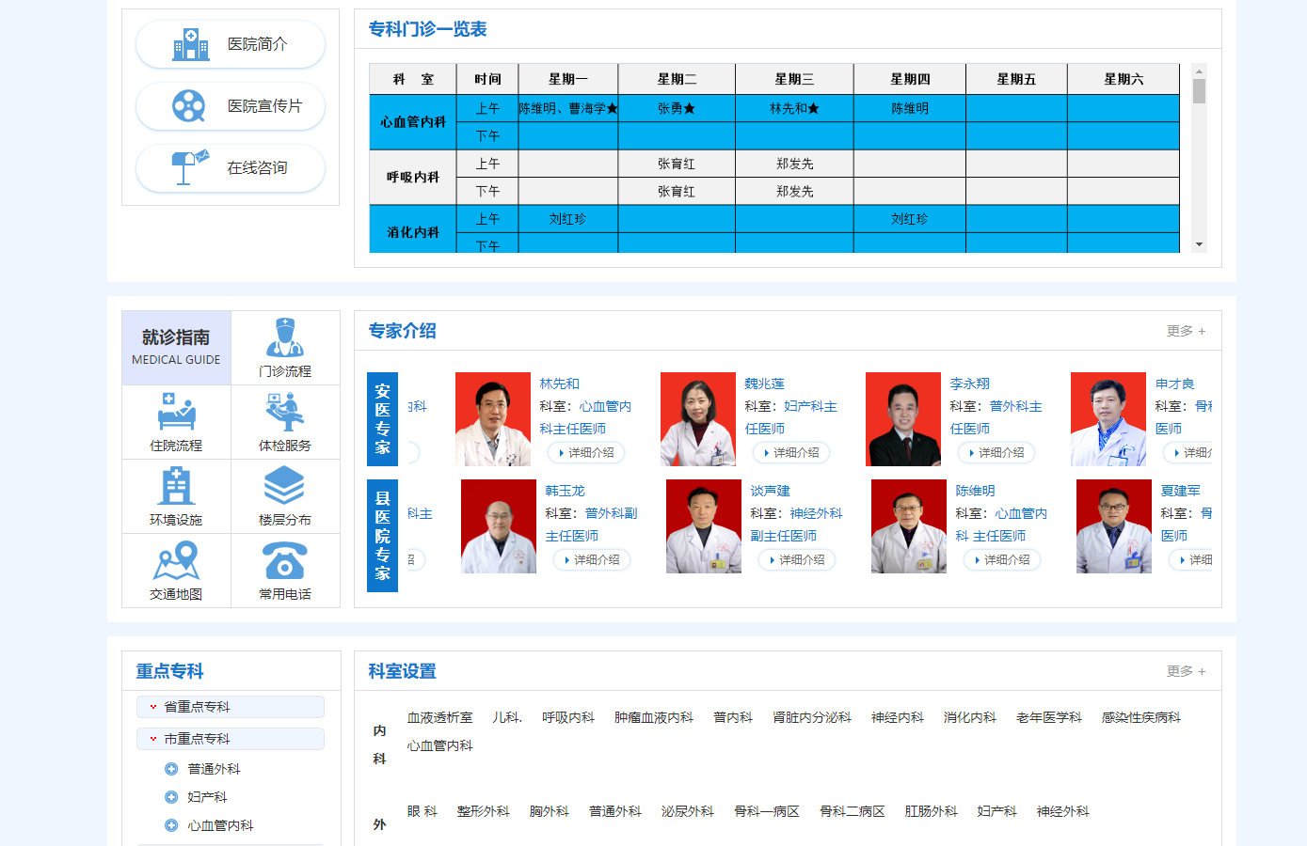The width and height of the screenshot is (1307, 846).
Task: Open 魏兆莲's portrait photo
Action: pyautogui.click(x=698, y=419)
